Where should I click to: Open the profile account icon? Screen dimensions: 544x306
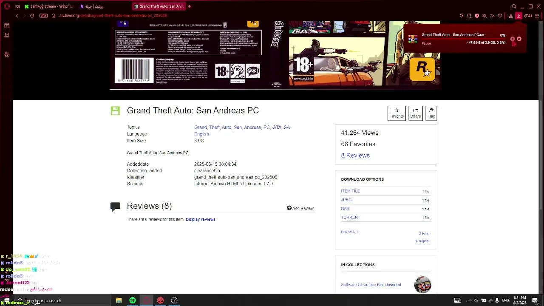[x=511, y=16]
